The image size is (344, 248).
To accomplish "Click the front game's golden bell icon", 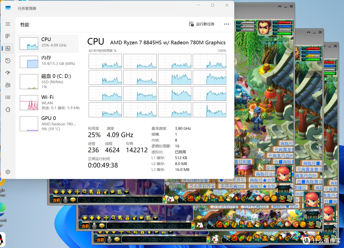I will (x=244, y=199).
